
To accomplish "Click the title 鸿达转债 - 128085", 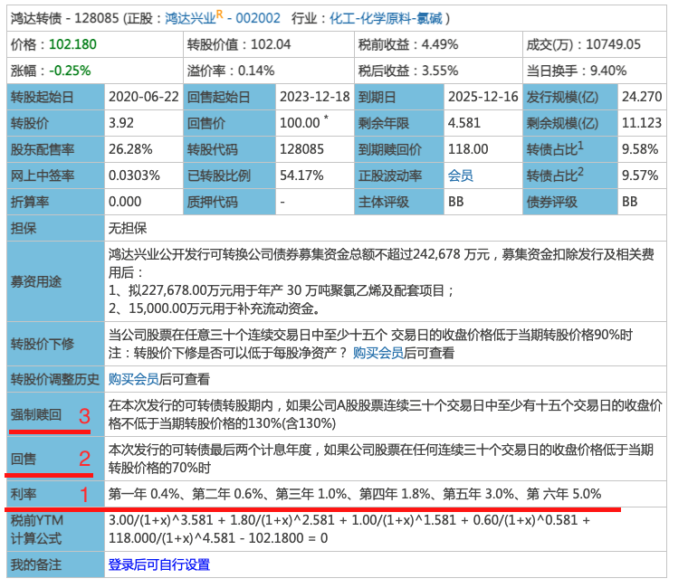I will [65, 18].
